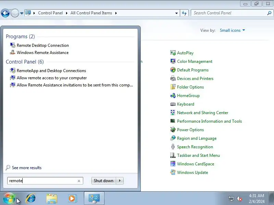Open the View by Small icons dropdown
This screenshot has width=274, height=205.
233,30
